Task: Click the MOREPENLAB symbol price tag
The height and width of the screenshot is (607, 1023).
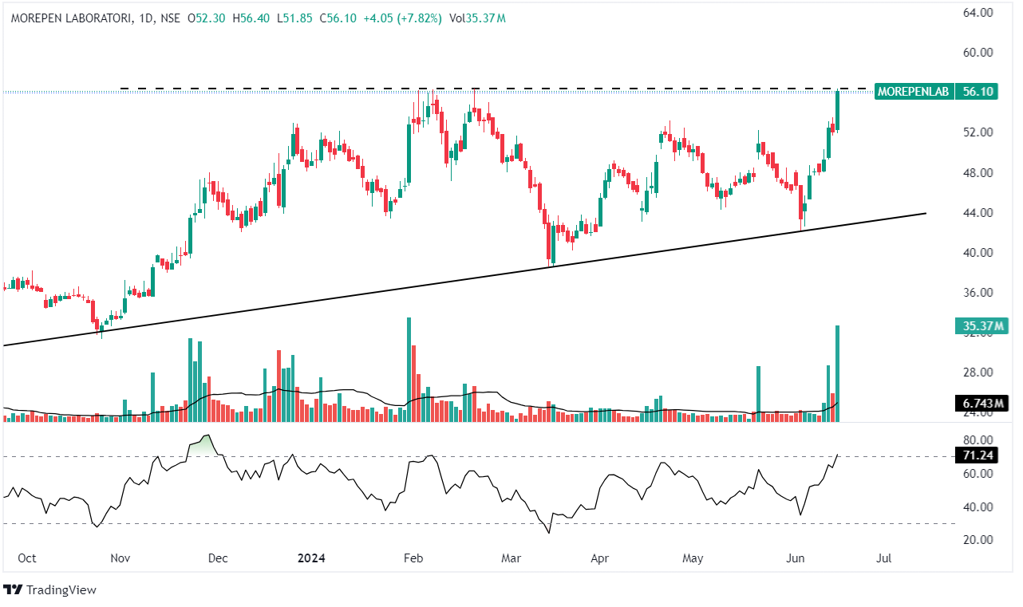Action: [913, 92]
